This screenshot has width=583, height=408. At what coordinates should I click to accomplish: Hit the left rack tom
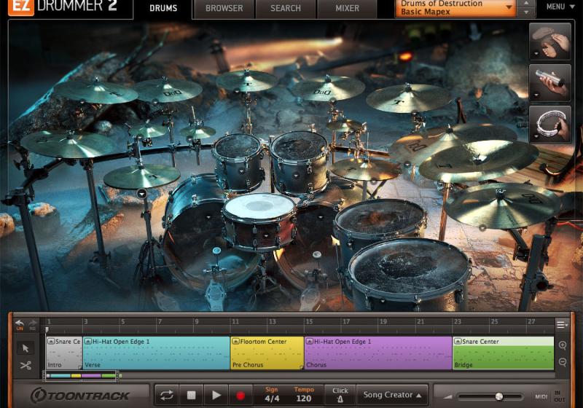coord(238,146)
